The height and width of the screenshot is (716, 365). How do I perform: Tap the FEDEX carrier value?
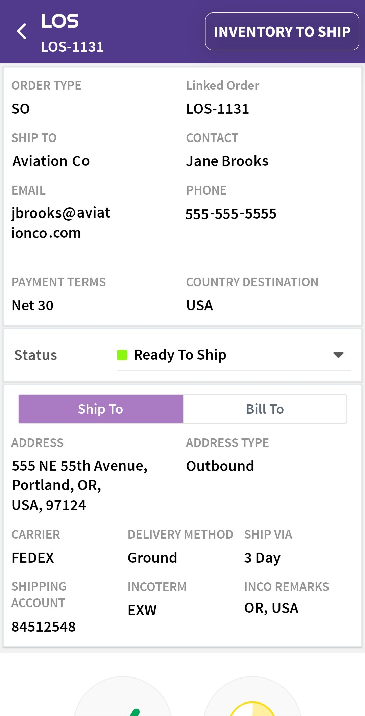tap(33, 558)
